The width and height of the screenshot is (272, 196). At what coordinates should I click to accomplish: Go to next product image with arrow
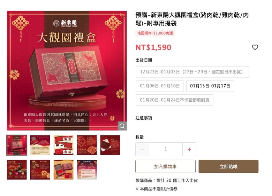(x=118, y=71)
